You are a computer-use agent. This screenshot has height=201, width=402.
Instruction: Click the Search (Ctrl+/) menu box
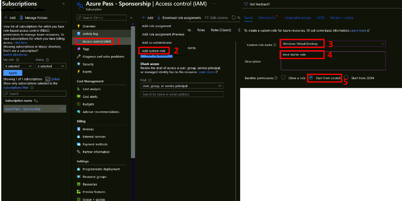coord(101,18)
